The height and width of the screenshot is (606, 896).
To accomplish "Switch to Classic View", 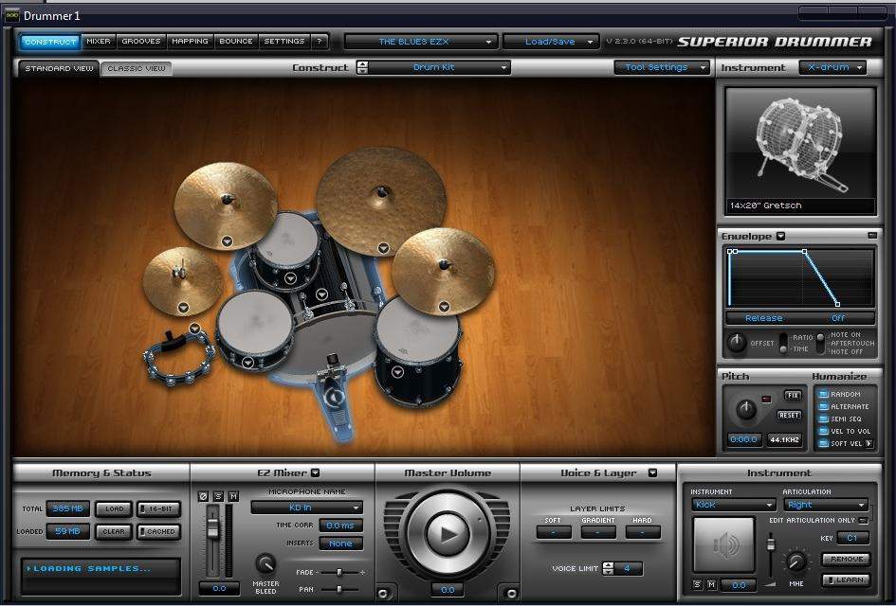I will [136, 68].
